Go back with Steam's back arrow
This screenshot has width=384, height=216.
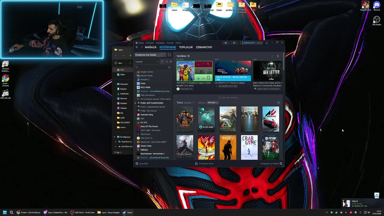137,47
